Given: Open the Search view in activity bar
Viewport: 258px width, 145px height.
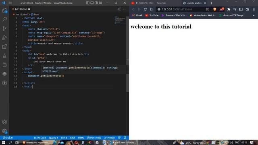Looking at the screenshot, I should click(x=4, y=19).
